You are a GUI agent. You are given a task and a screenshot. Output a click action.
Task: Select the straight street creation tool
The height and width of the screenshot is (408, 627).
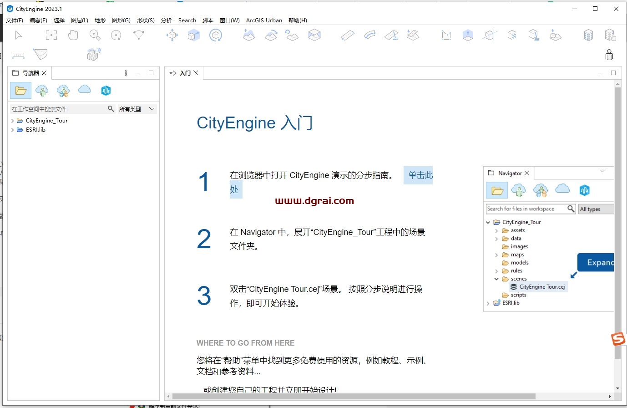tap(348, 35)
